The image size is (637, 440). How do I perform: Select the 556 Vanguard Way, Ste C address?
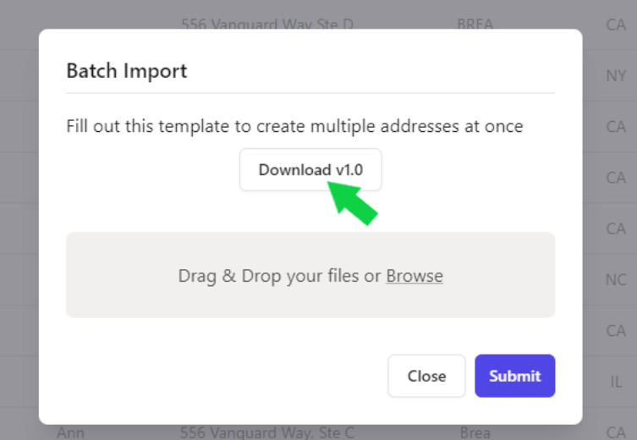267,432
